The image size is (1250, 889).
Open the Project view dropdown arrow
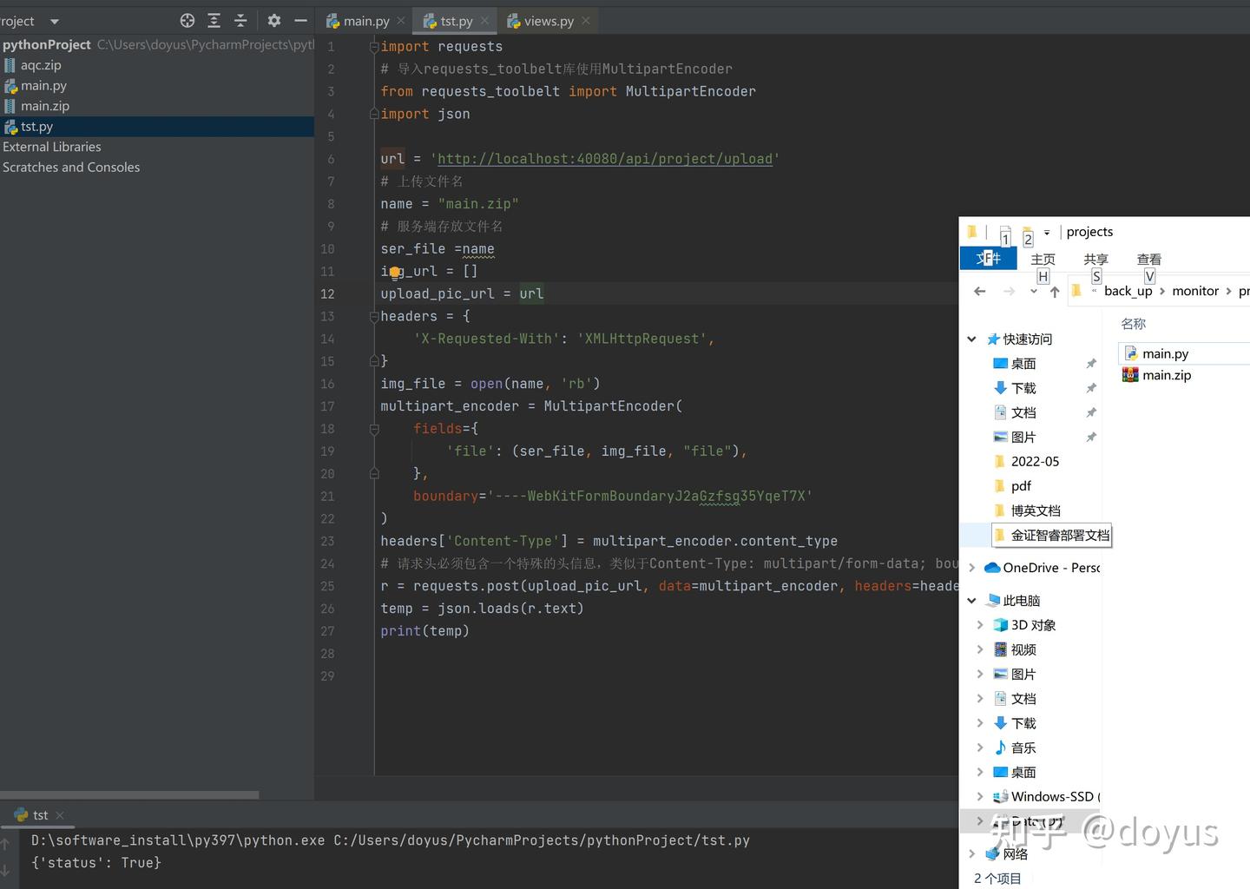coord(55,21)
